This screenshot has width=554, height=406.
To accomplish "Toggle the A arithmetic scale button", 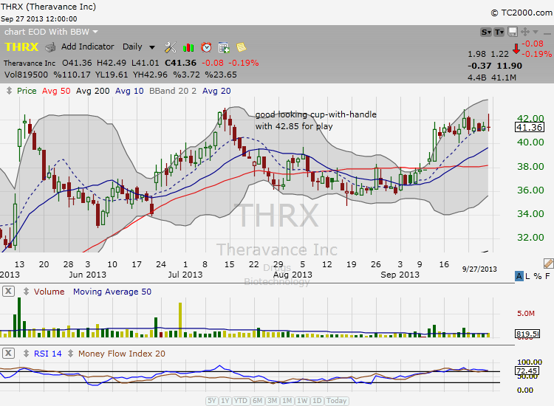I will pos(519,276).
